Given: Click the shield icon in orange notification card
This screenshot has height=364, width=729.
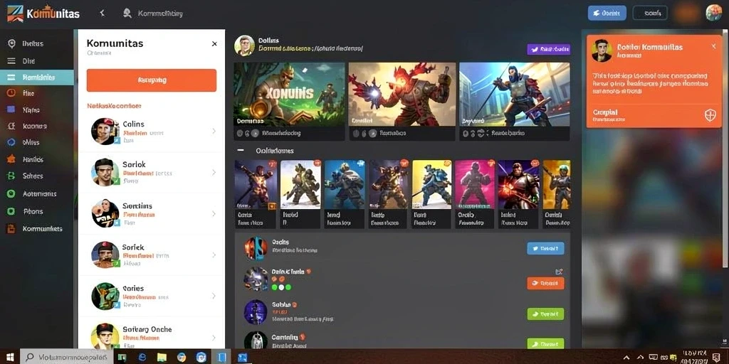Looking at the screenshot, I should (710, 115).
